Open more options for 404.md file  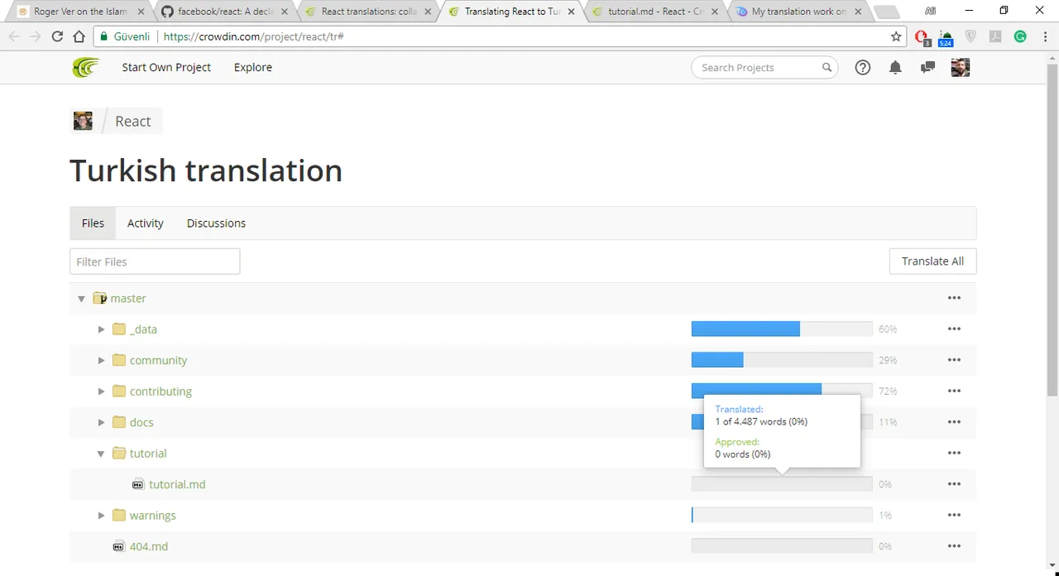[954, 546]
